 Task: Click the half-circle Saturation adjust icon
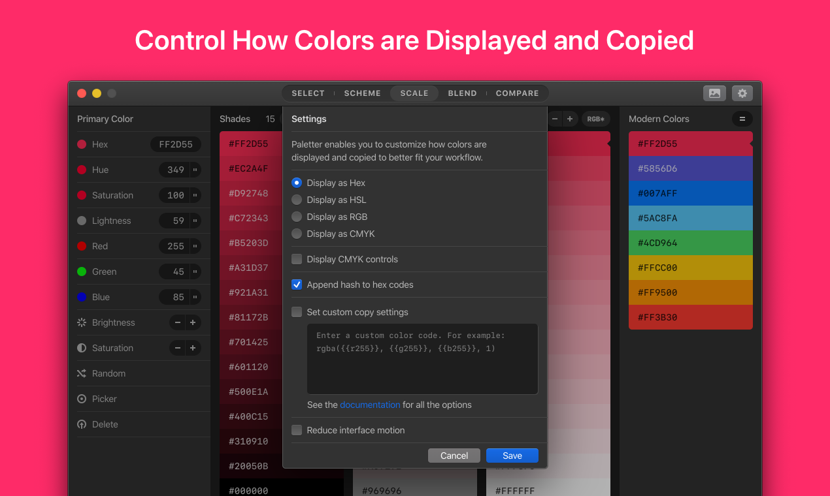click(82, 348)
